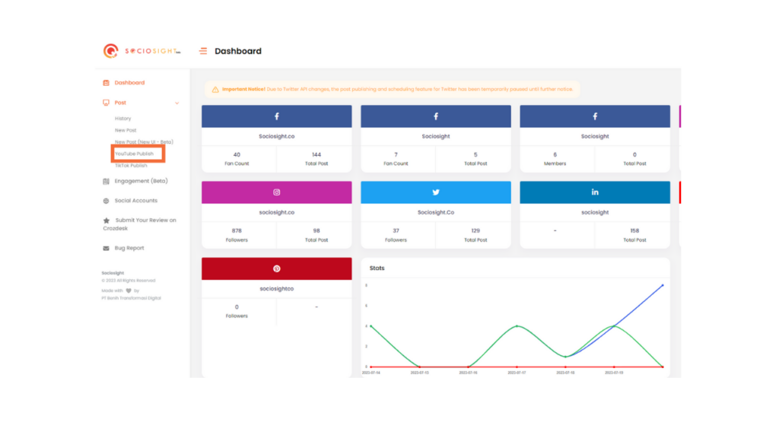Click the star icon beside Submit Your Review
The height and width of the screenshot is (438, 779).
(107, 221)
